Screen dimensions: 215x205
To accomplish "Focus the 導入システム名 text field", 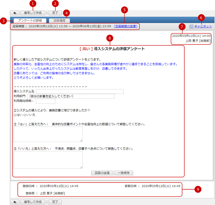I will [80, 91].
